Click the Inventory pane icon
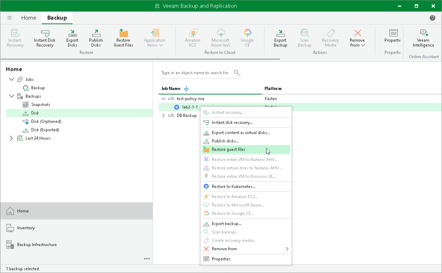Screen dimensions: 442x273 (10, 228)
